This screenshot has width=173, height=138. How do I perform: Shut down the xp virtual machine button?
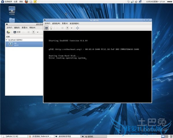67,28
